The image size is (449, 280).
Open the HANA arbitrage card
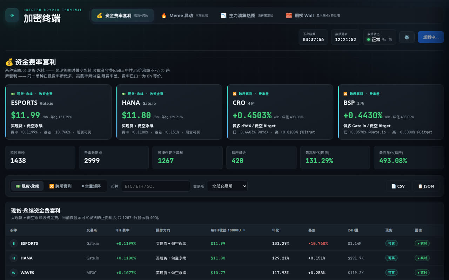coord(169,112)
